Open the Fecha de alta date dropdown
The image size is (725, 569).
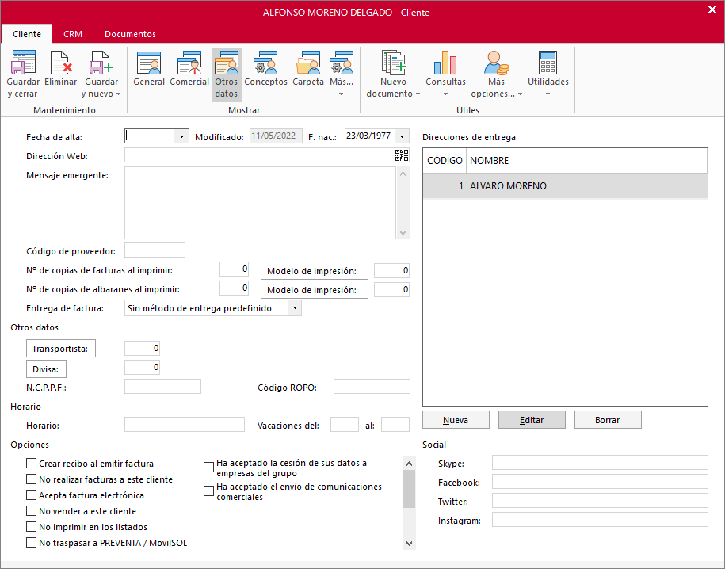(x=181, y=136)
